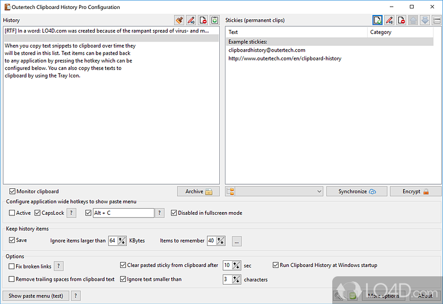This screenshot has width=443, height=304.
Task: Open help for Alt + C hotkey
Action: point(159,213)
